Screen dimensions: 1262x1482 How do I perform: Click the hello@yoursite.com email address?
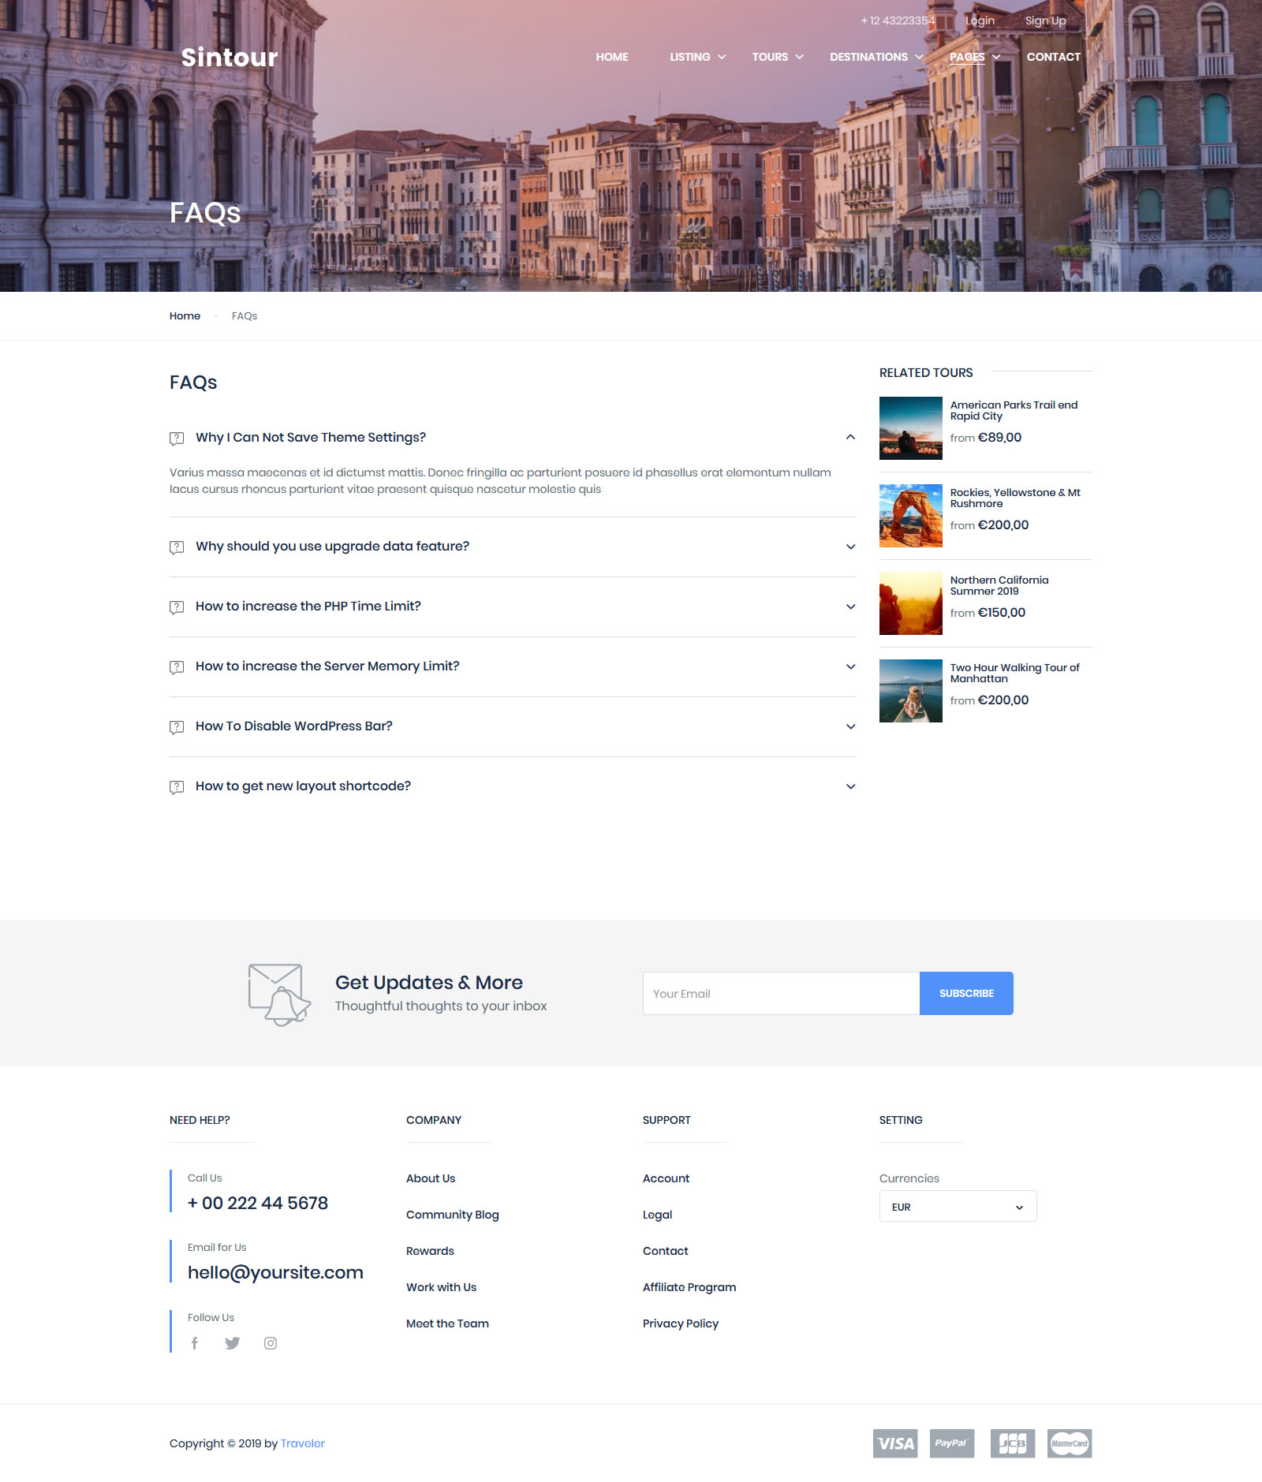pyautogui.click(x=275, y=1272)
